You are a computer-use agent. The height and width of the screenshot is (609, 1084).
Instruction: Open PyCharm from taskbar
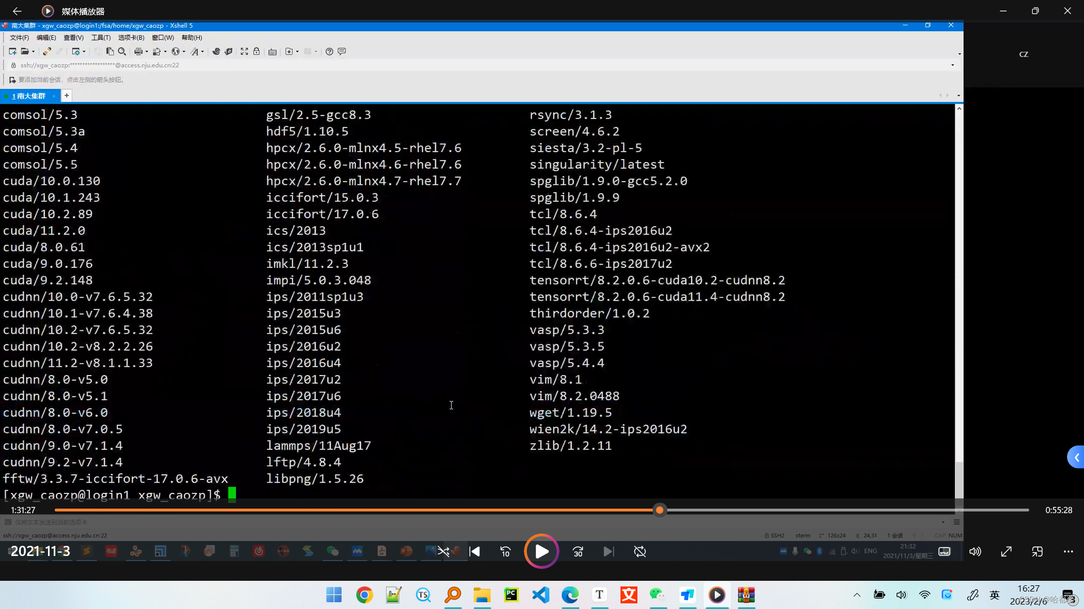tap(511, 595)
